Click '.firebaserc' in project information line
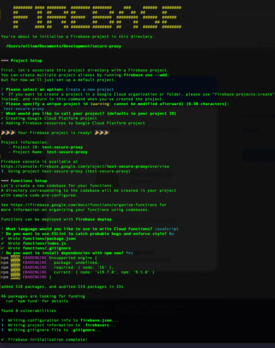Image resolution: width=275 pixels, height=348 pixels. [96, 325]
